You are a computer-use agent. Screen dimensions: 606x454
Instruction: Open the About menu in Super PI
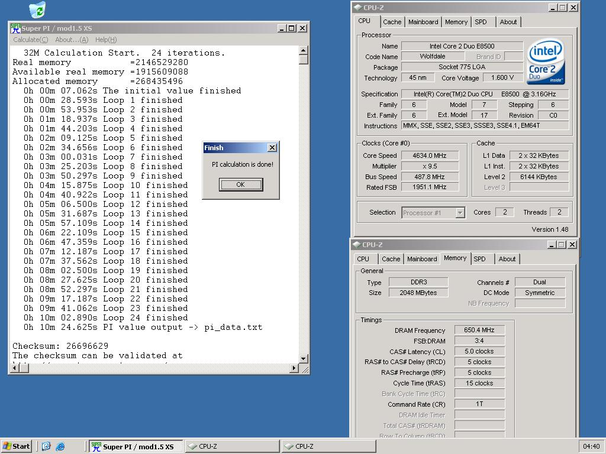click(72, 40)
